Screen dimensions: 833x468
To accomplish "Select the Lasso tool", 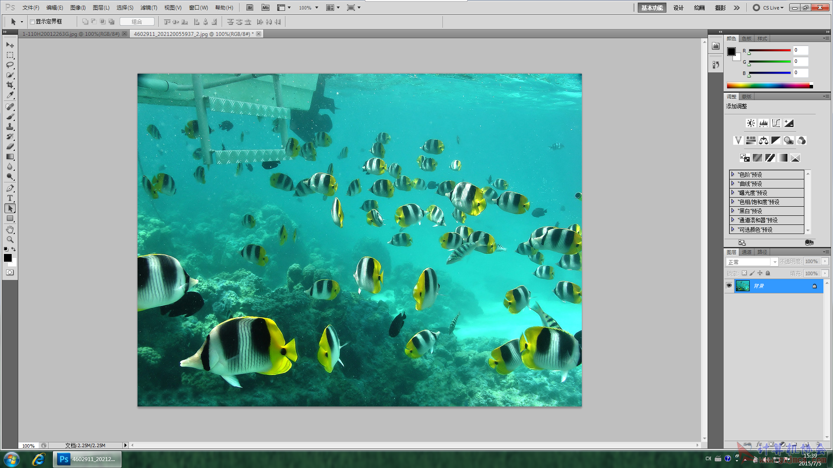I will pyautogui.click(x=10, y=65).
